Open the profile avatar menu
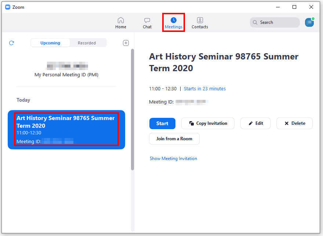Image resolution: width=323 pixels, height=236 pixels. (x=309, y=22)
